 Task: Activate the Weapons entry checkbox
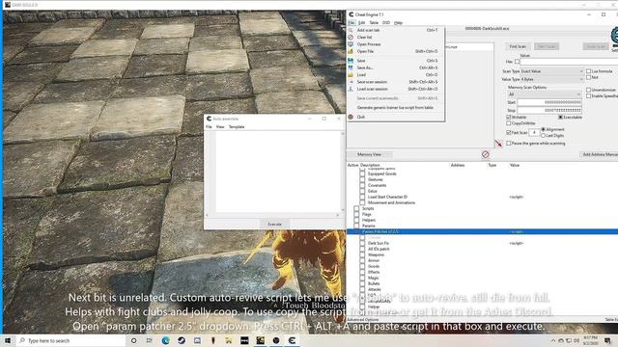click(x=362, y=254)
